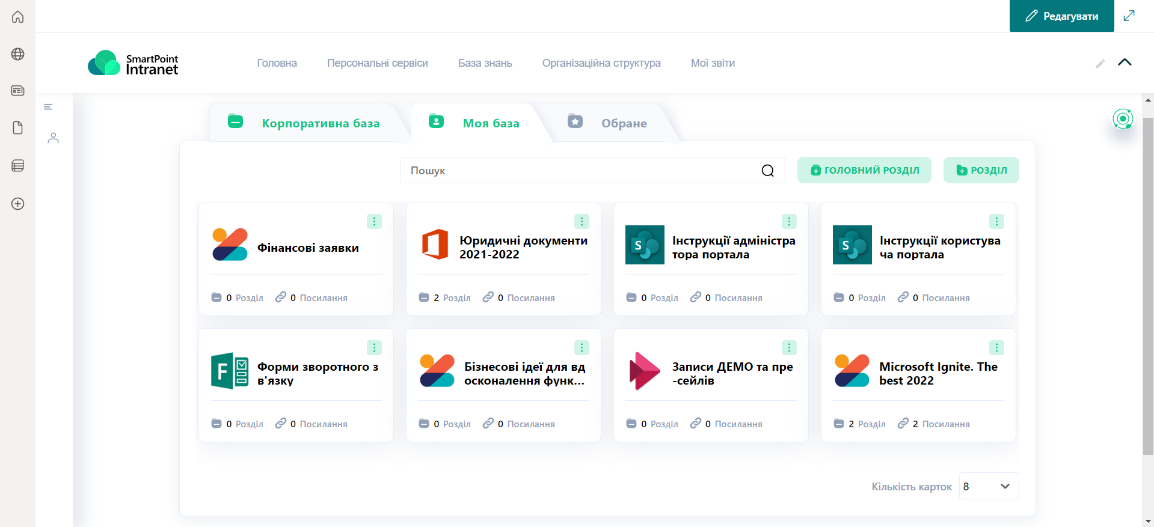Expand the Кількість карток dropdown

[x=989, y=486]
